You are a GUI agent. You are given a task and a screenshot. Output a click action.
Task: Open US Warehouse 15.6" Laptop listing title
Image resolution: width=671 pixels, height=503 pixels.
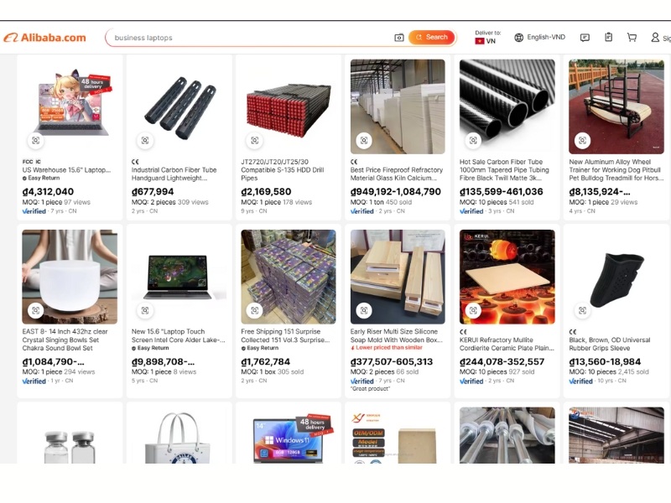click(x=66, y=170)
